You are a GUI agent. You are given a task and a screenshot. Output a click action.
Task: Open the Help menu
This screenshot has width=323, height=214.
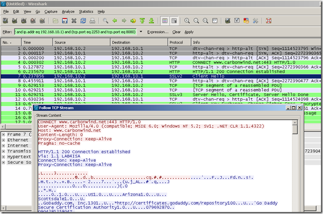[101, 12]
